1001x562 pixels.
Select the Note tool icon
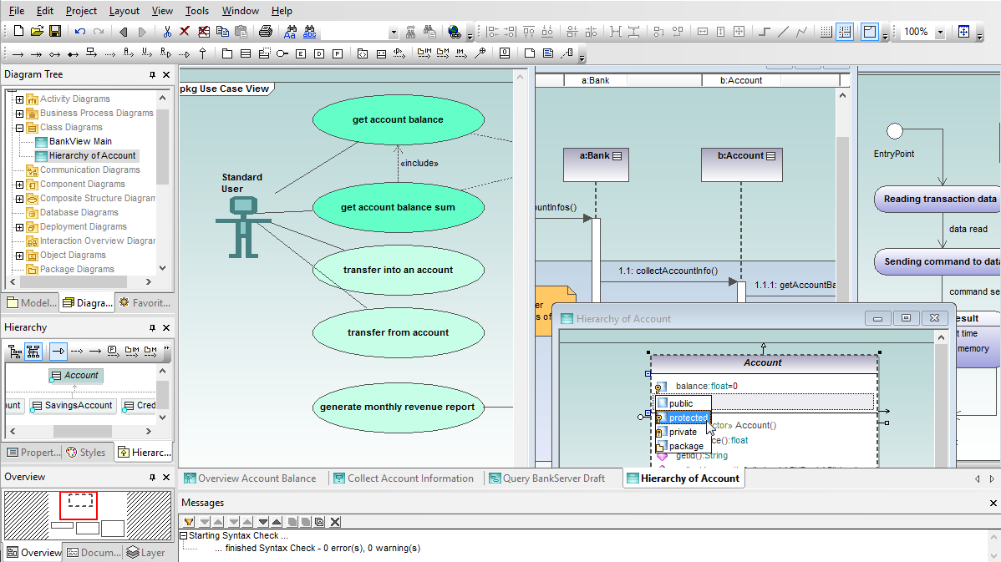529,53
